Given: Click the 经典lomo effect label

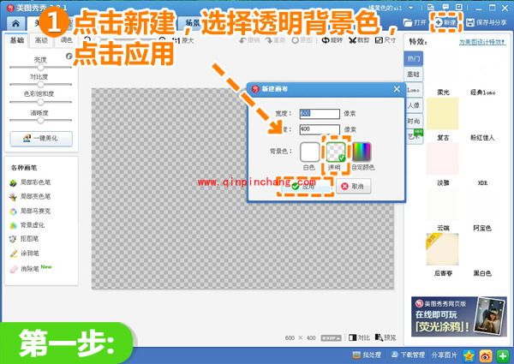Looking at the screenshot, I should point(482,92).
